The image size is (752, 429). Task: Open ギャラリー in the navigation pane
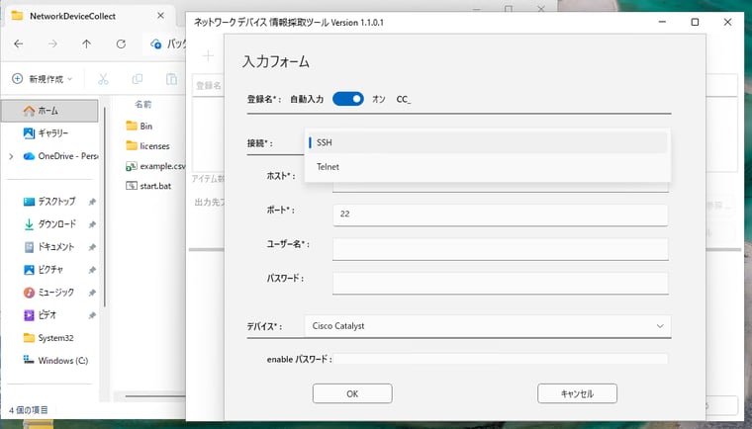(x=52, y=133)
